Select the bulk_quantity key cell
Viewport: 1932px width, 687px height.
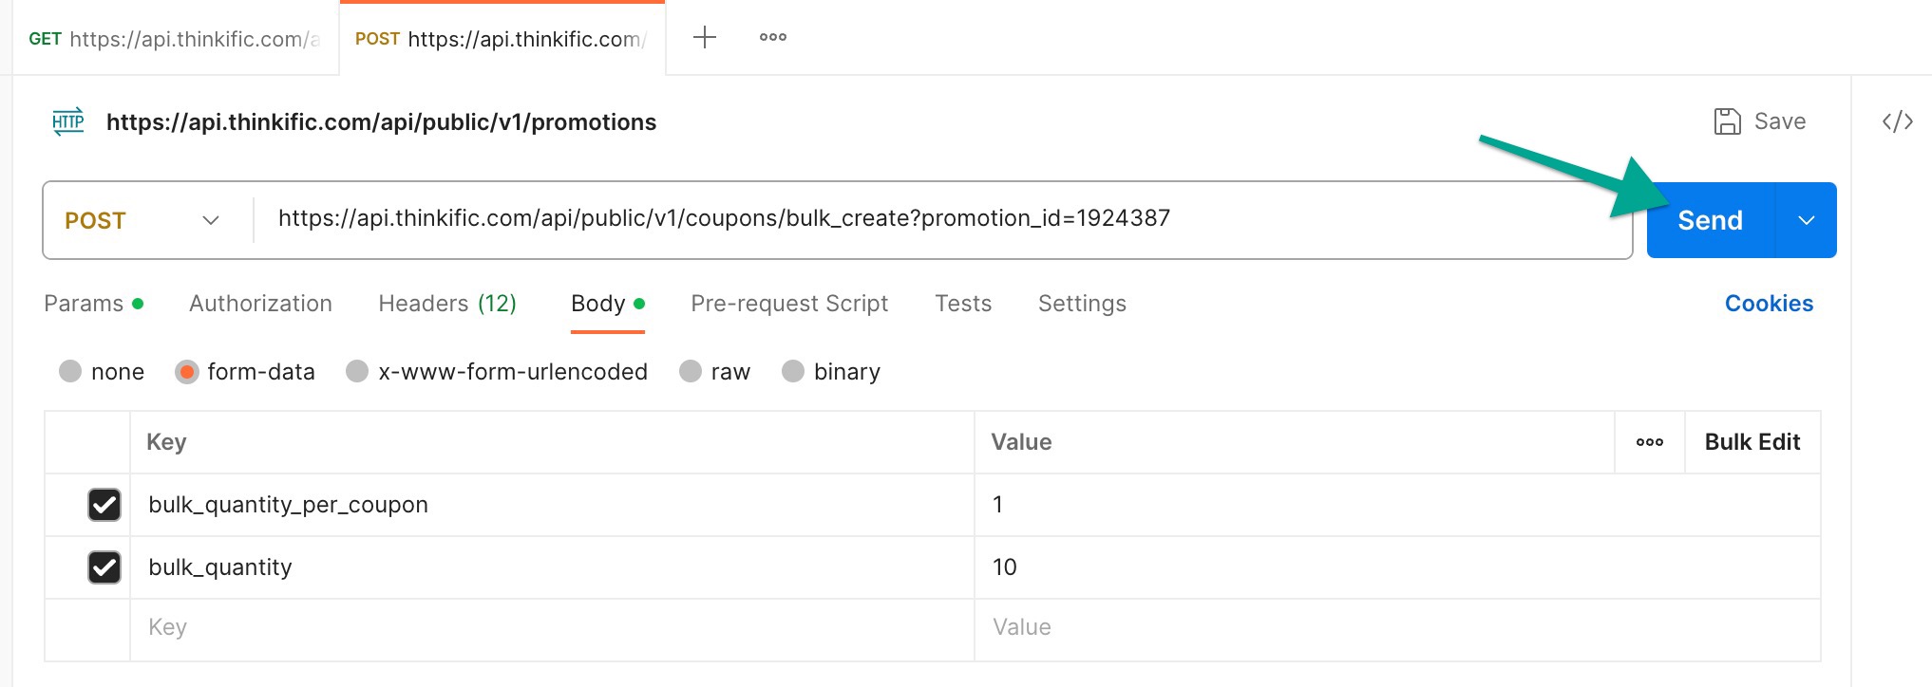click(552, 567)
